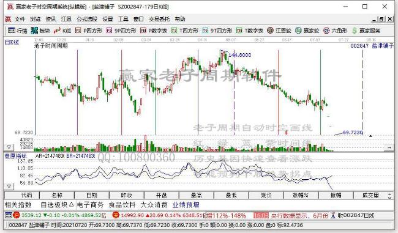Viewport: 398px width, 233px height.
Task: Switch to K线 chart view
Action: (x=62, y=31)
